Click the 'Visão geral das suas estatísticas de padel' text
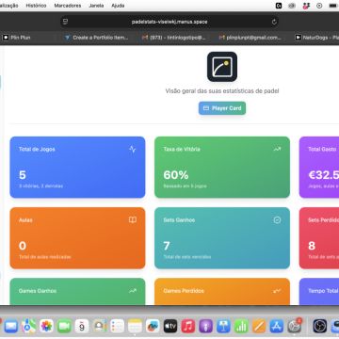The height and width of the screenshot is (339, 339). 222,91
